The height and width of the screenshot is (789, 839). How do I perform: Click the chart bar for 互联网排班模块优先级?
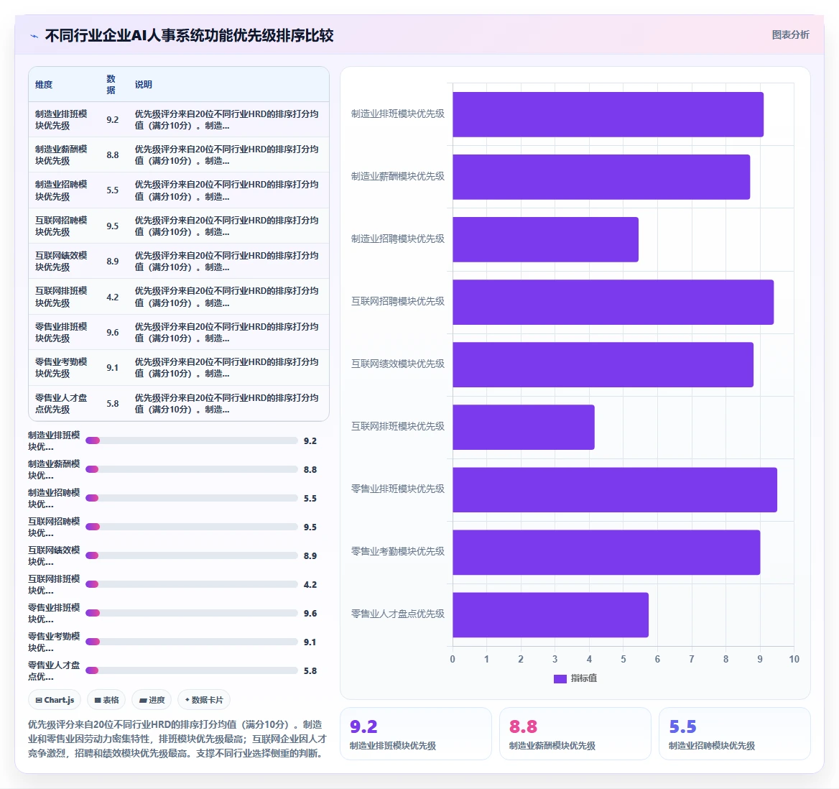pyautogui.click(x=524, y=427)
